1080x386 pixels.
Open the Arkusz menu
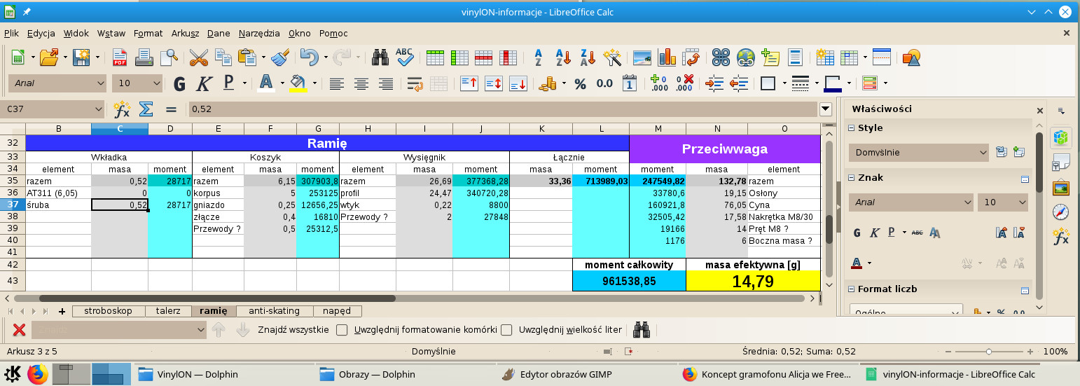tap(186, 33)
